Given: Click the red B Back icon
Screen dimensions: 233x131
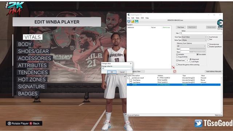Looking at the screenshot, I should click(31, 123).
